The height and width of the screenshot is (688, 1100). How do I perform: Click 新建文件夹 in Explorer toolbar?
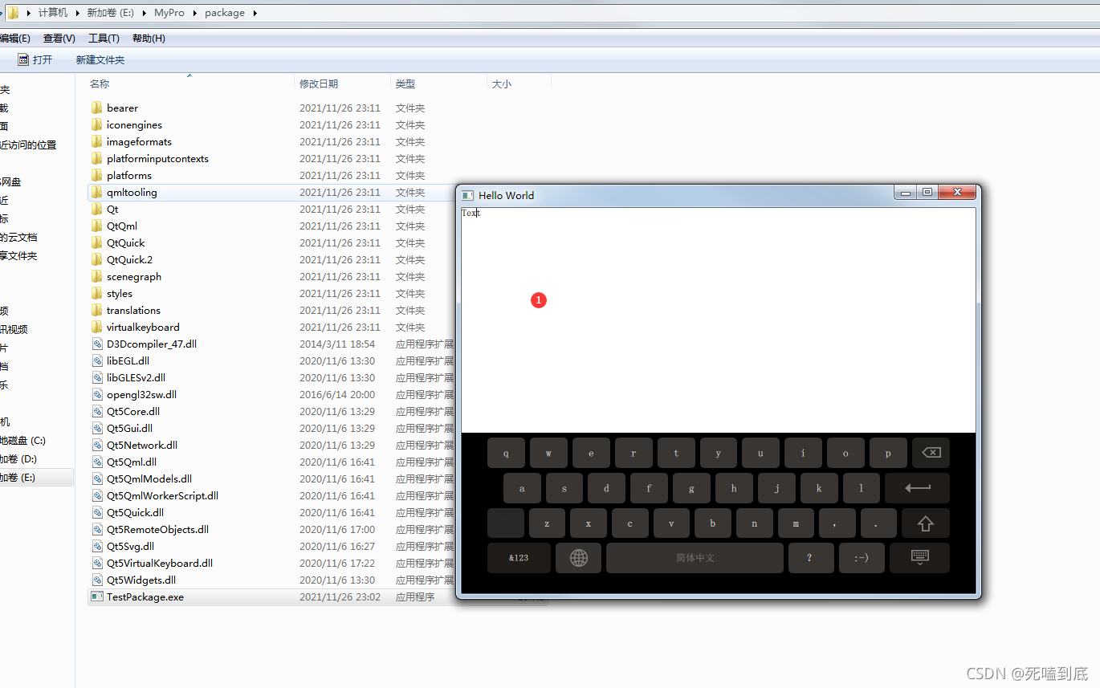(x=100, y=60)
